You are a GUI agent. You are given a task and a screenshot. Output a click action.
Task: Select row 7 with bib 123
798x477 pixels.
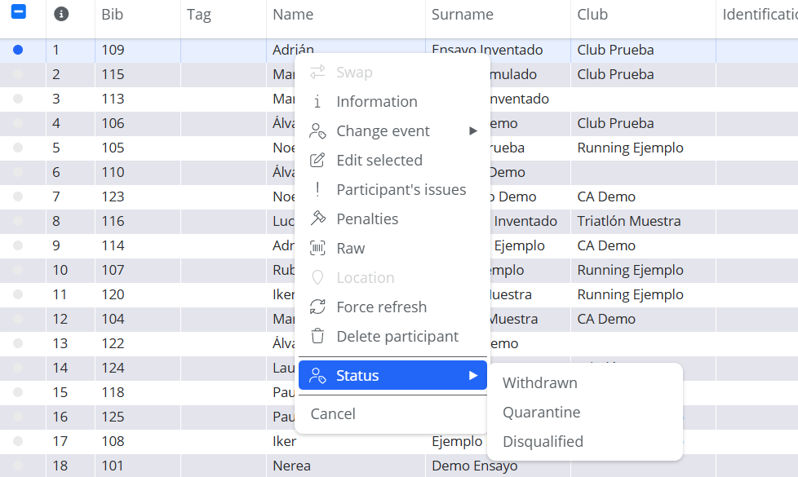point(18,197)
